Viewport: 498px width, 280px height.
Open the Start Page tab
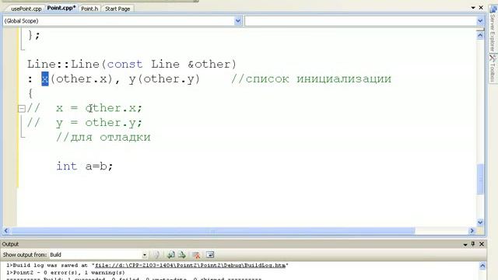117,9
